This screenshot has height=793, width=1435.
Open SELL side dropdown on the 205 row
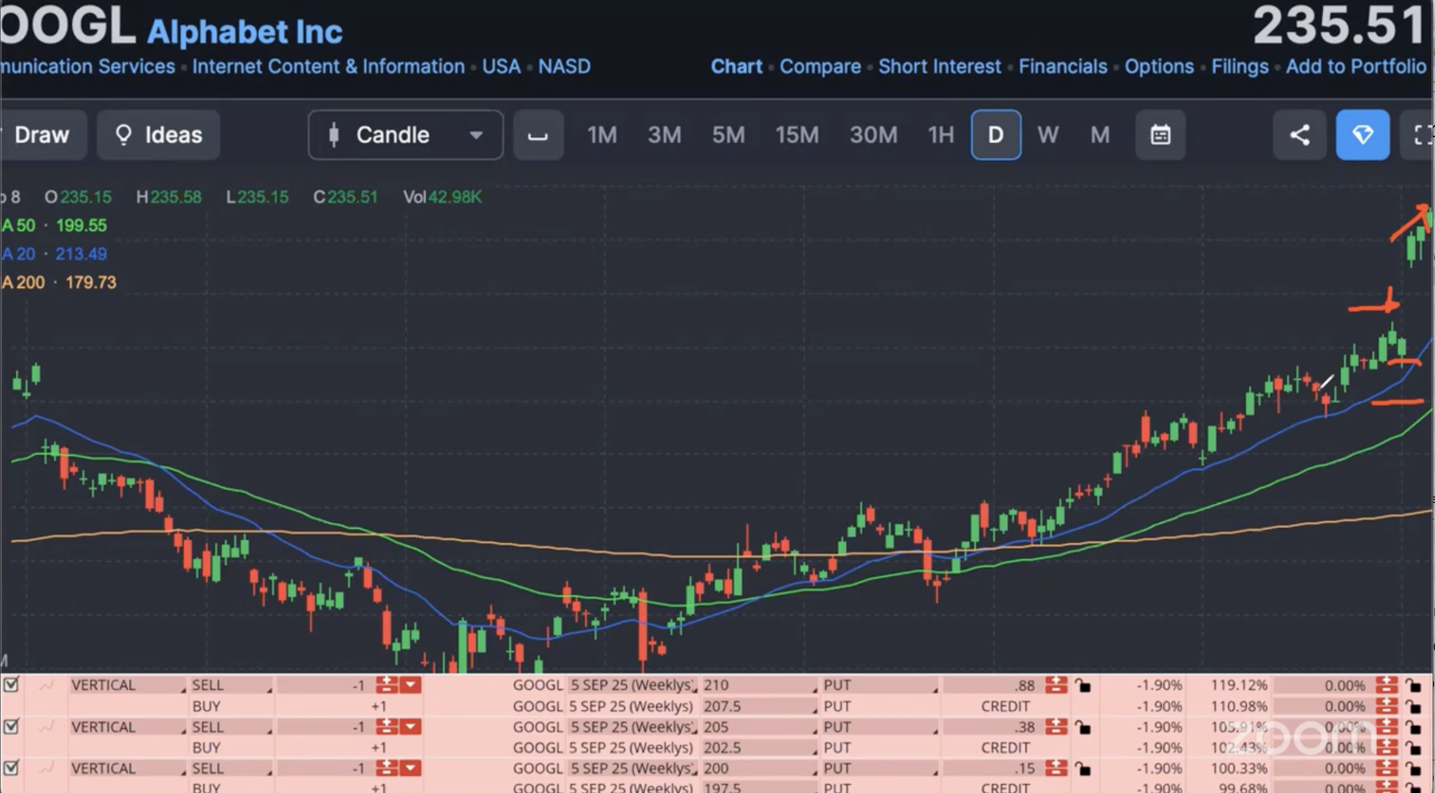(231, 727)
